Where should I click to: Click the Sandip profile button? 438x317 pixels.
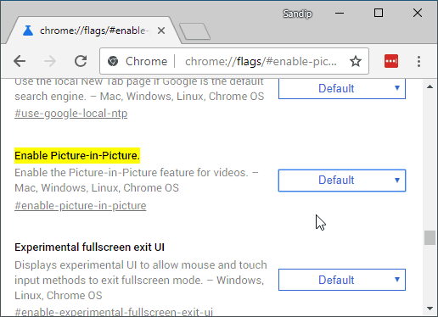297,14
